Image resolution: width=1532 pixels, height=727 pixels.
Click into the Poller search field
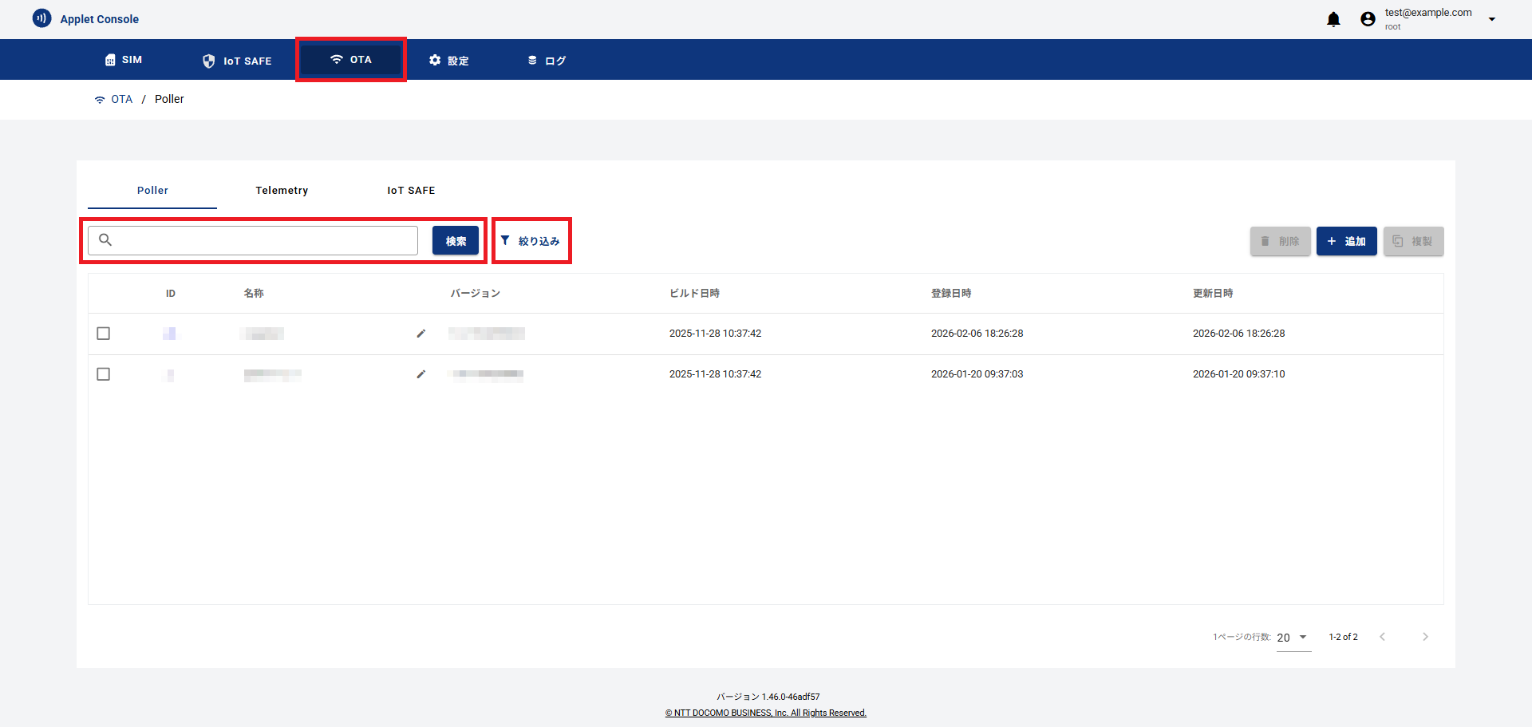click(263, 240)
